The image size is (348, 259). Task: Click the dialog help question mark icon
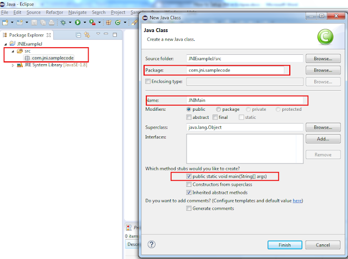click(x=151, y=244)
